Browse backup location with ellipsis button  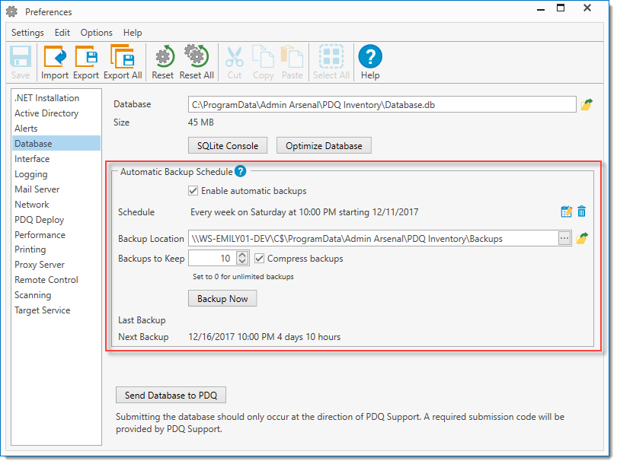click(x=564, y=238)
